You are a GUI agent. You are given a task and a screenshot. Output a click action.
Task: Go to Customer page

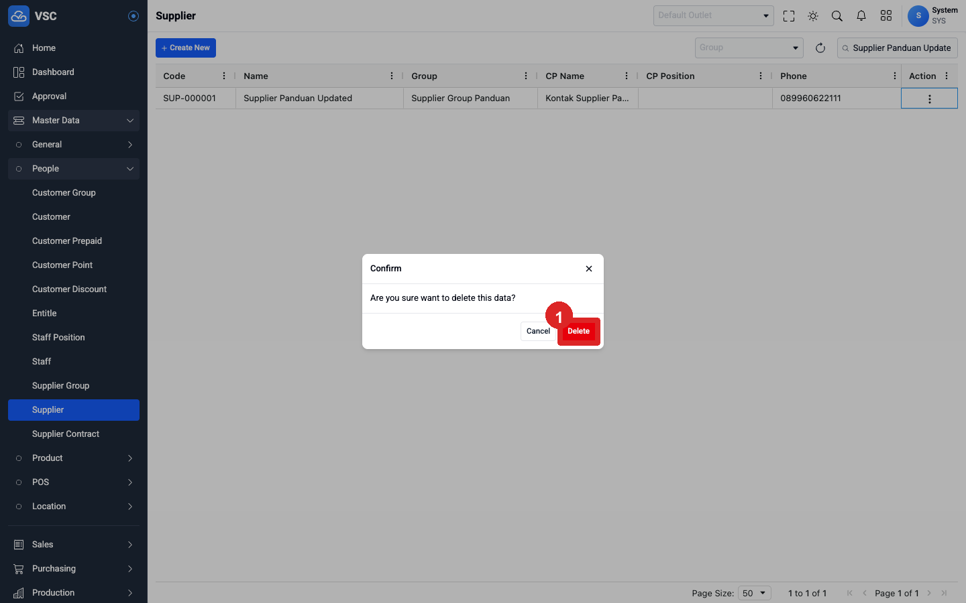click(74, 217)
